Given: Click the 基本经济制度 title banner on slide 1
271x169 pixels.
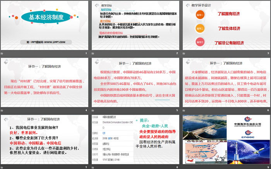Looking at the screenshot, I should [x=45, y=17].
